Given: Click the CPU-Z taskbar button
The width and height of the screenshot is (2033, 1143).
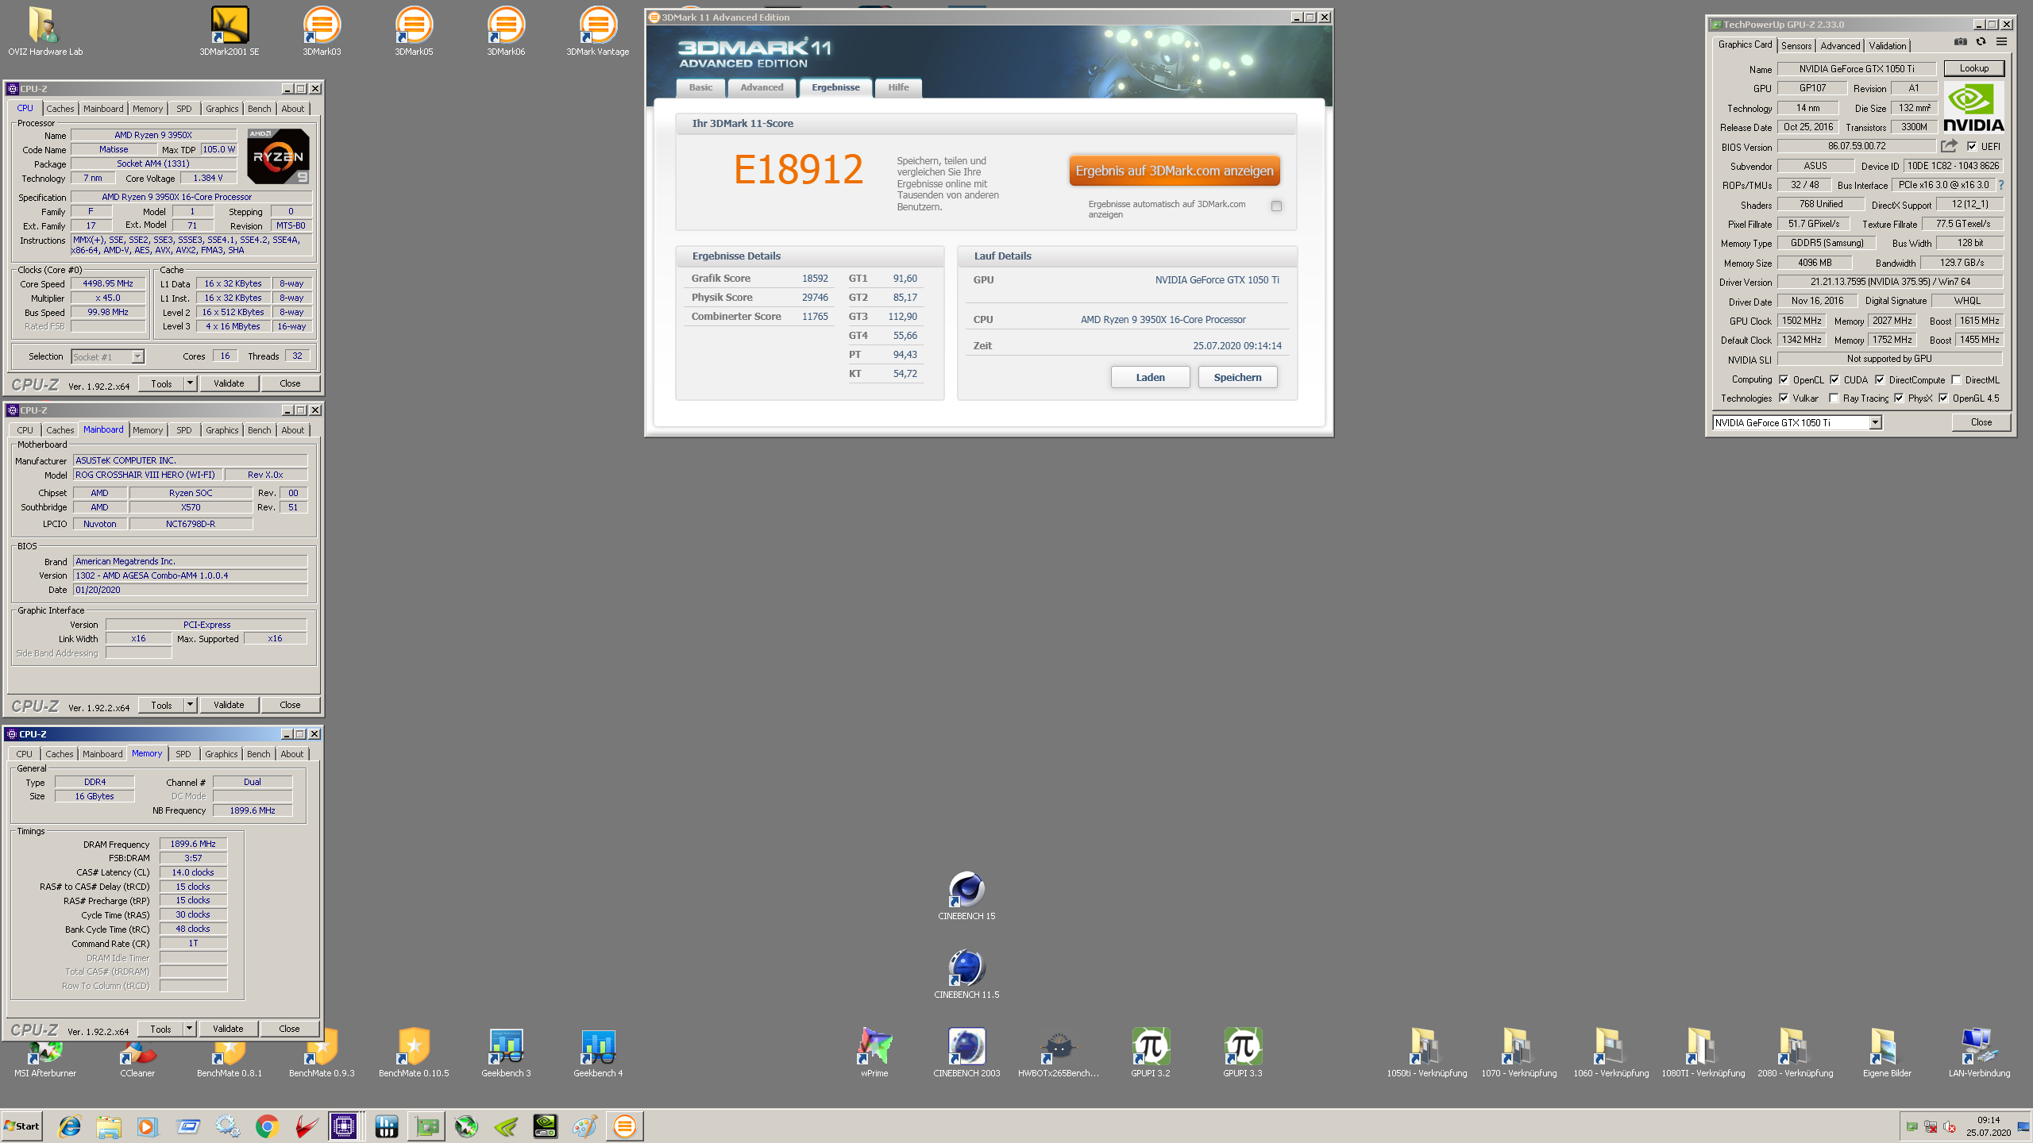Looking at the screenshot, I should (x=344, y=1126).
